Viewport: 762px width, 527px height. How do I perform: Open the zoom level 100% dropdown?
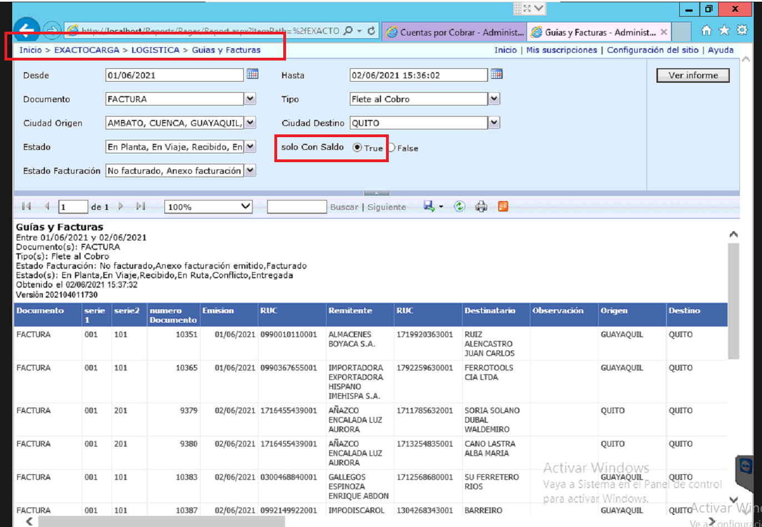pyautogui.click(x=246, y=207)
